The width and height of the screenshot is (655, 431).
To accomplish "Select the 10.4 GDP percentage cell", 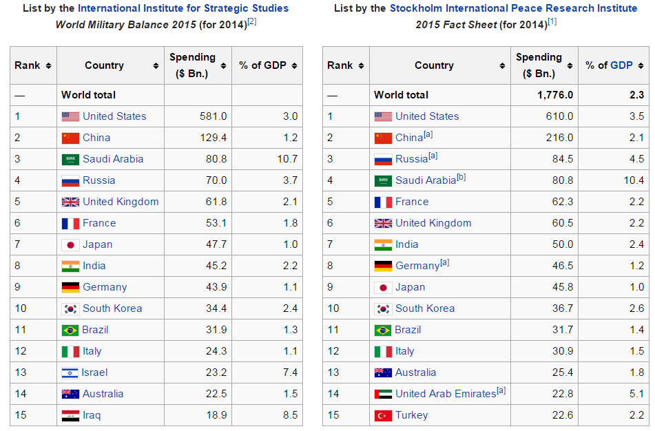I will tap(614, 180).
